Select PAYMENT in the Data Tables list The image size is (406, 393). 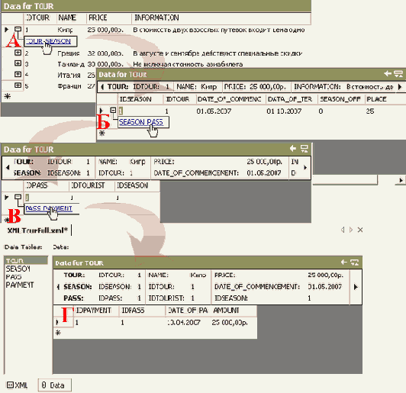pos(20,285)
